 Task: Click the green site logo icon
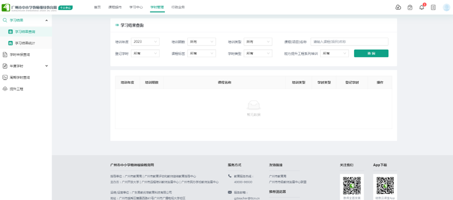click(x=5, y=7)
